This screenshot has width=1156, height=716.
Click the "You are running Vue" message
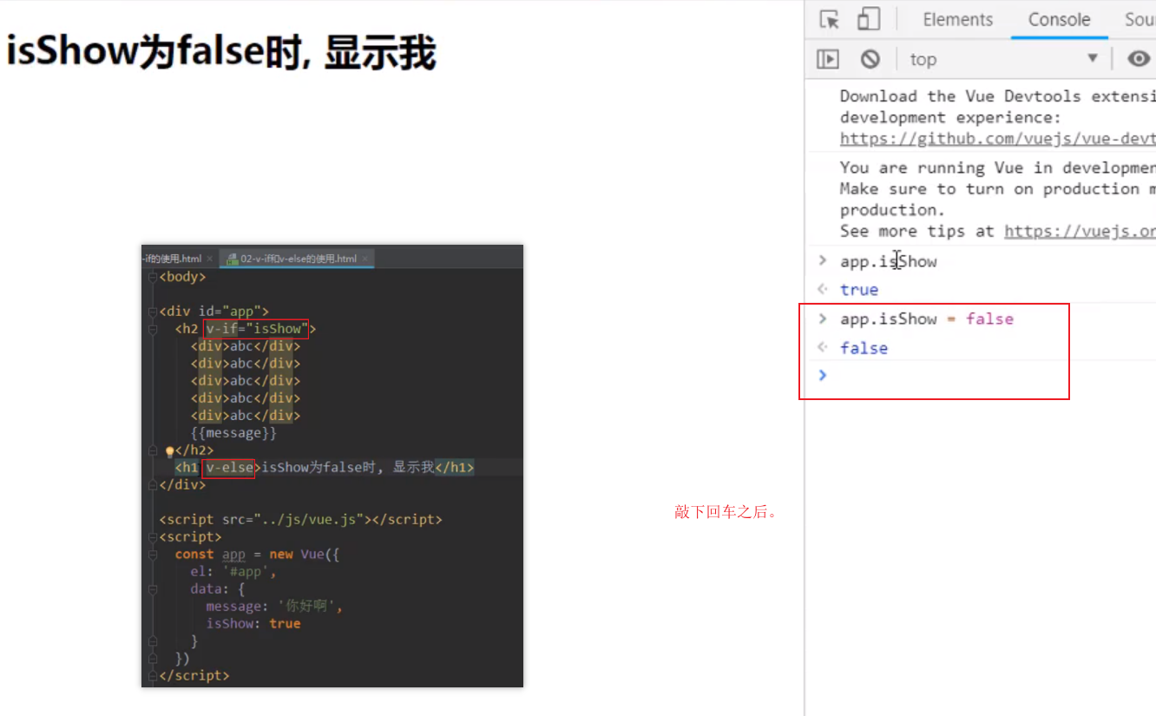click(998, 199)
